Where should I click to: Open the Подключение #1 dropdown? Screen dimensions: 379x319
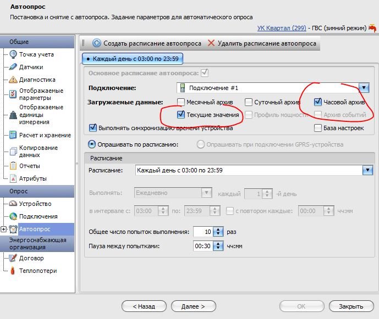[x=363, y=88]
